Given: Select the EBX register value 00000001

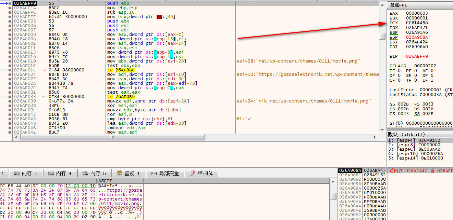Looking at the screenshot, I should (417, 18).
